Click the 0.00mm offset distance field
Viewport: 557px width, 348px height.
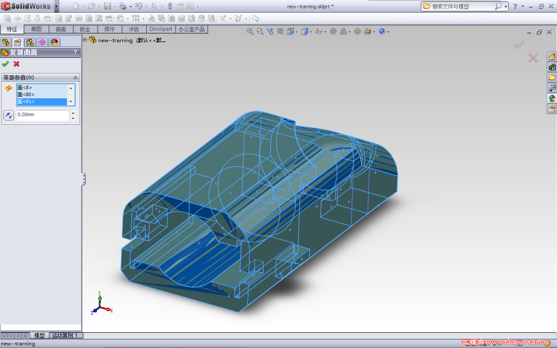click(42, 115)
